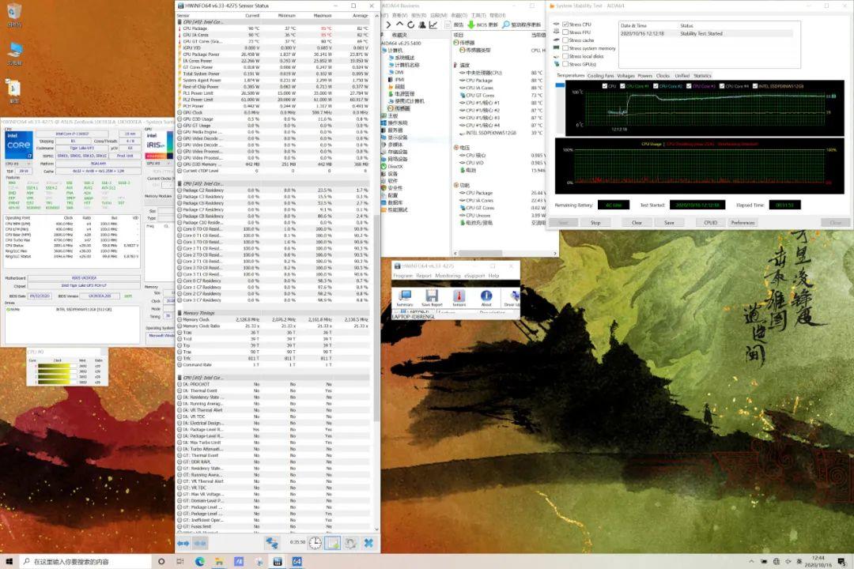Viewport: 854px width, 569px height.
Task: Switch to the Voltages tab
Action: (625, 76)
